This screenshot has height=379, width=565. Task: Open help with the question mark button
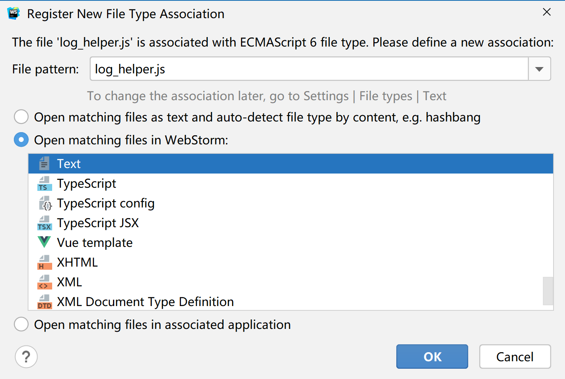click(26, 357)
